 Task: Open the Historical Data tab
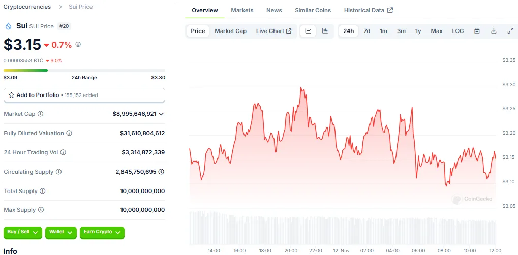pos(369,10)
